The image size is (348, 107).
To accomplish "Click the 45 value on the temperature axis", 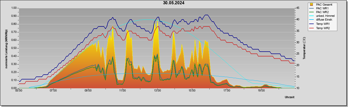I will pyautogui.click(x=297, y=8).
